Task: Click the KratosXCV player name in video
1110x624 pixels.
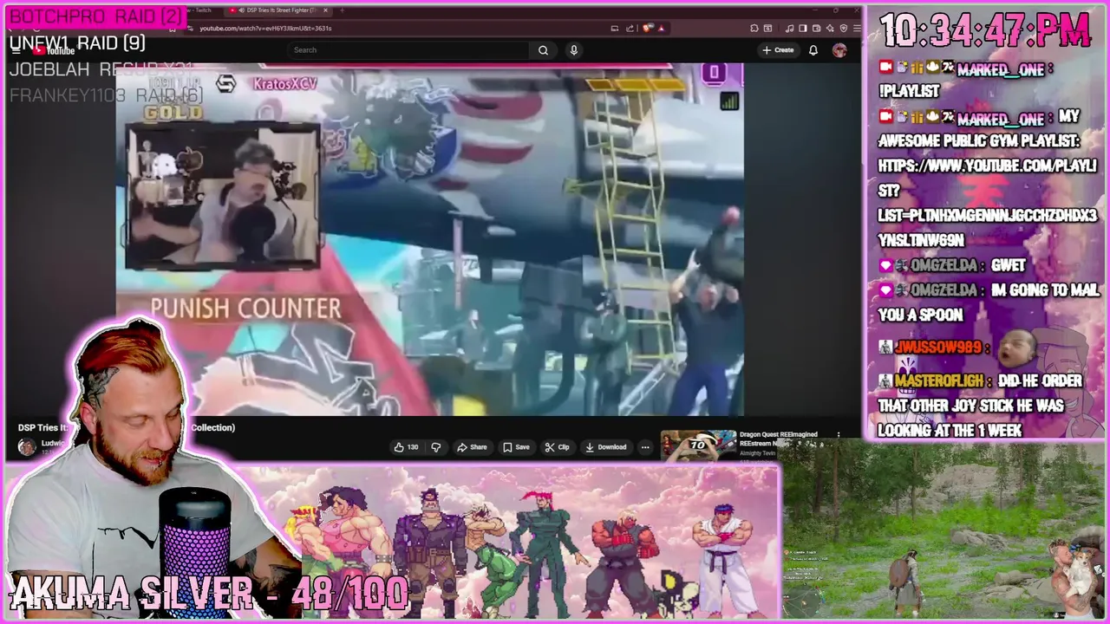Action: (285, 84)
